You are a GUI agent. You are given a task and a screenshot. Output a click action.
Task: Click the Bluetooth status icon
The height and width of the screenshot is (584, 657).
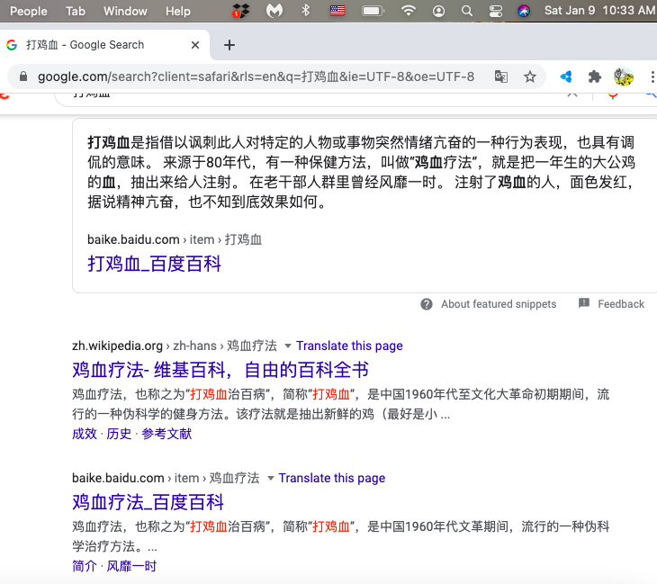(x=305, y=11)
